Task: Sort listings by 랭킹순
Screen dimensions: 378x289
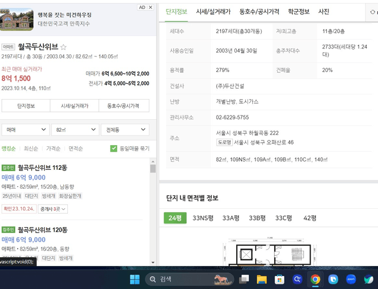Action: (x=8, y=149)
